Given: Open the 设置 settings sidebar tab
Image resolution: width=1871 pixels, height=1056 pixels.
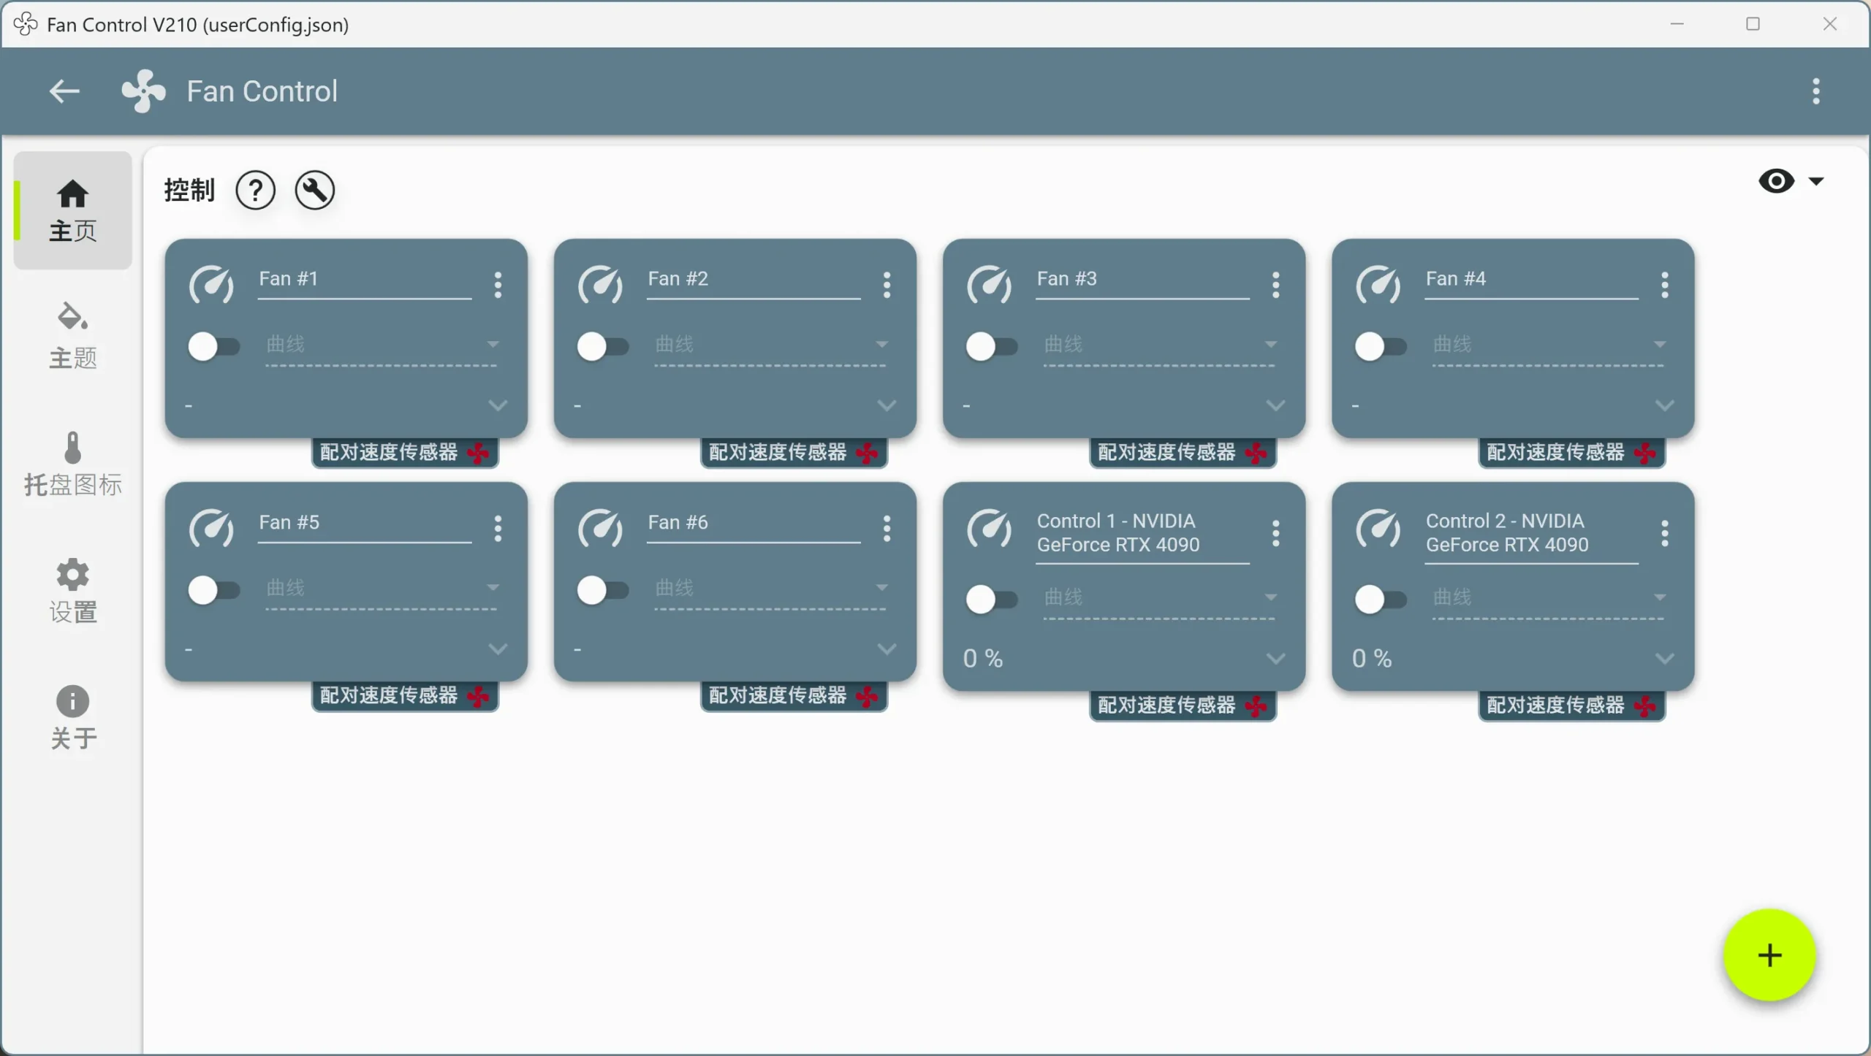Looking at the screenshot, I should [x=72, y=590].
